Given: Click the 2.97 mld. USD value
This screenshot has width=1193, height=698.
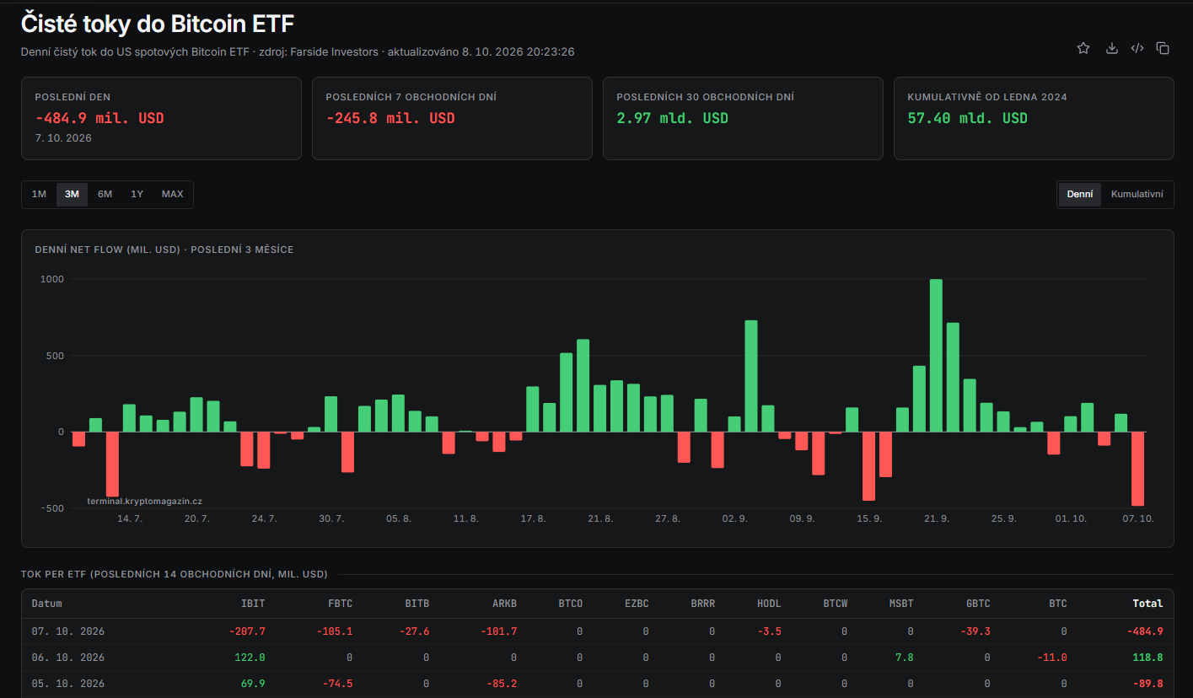Looking at the screenshot, I should 672,118.
